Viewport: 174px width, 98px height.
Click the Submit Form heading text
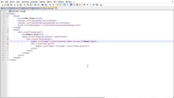click(x=32, y=35)
